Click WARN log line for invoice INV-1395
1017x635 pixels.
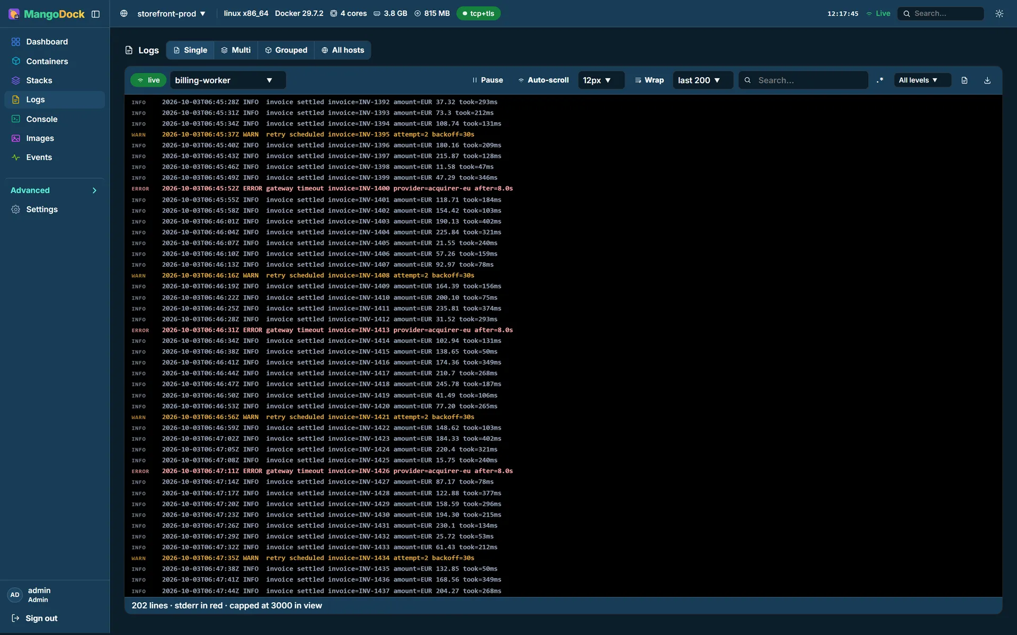point(563,134)
